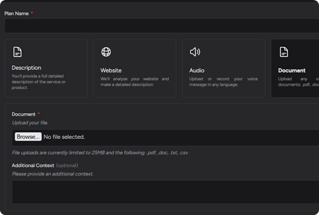Screen dimensions: 319x215
Task: Click the Plan Name field label
Action: 16,13
